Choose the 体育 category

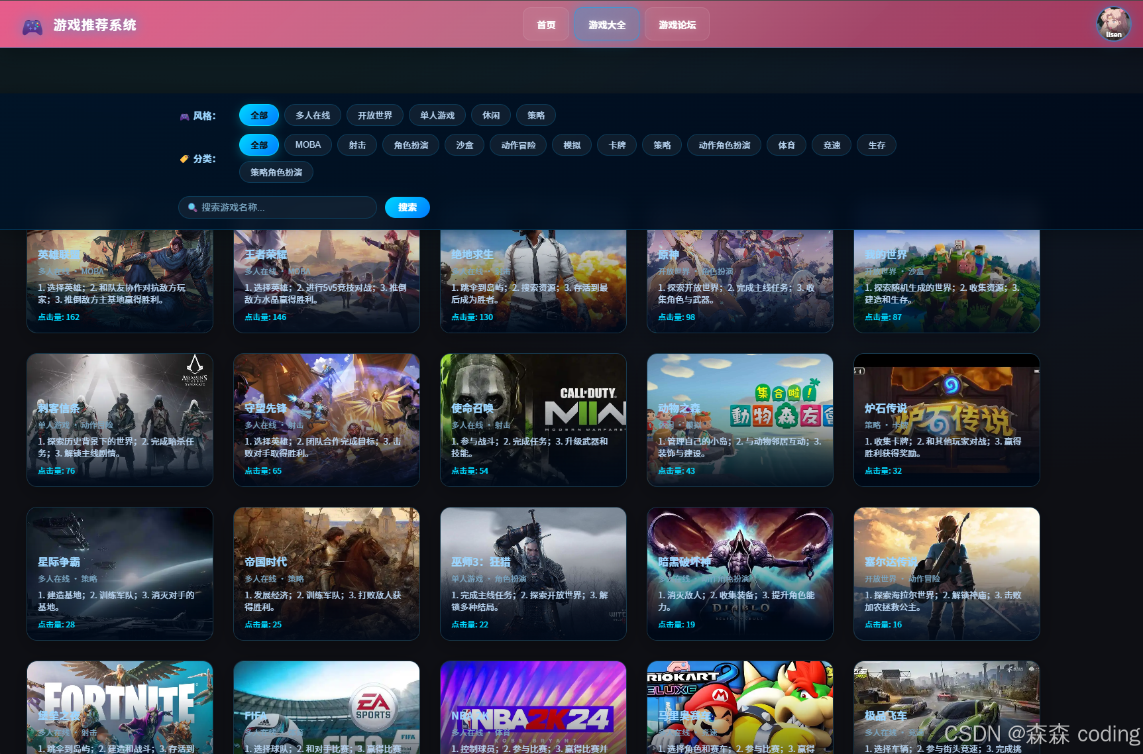coord(787,145)
